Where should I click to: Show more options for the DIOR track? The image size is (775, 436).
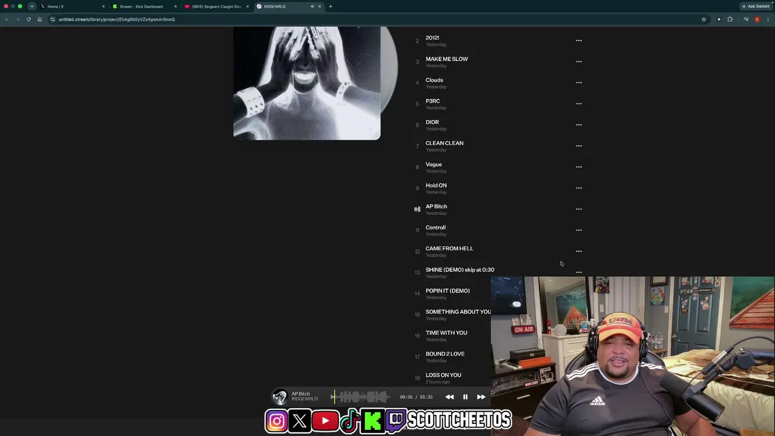[579, 125]
